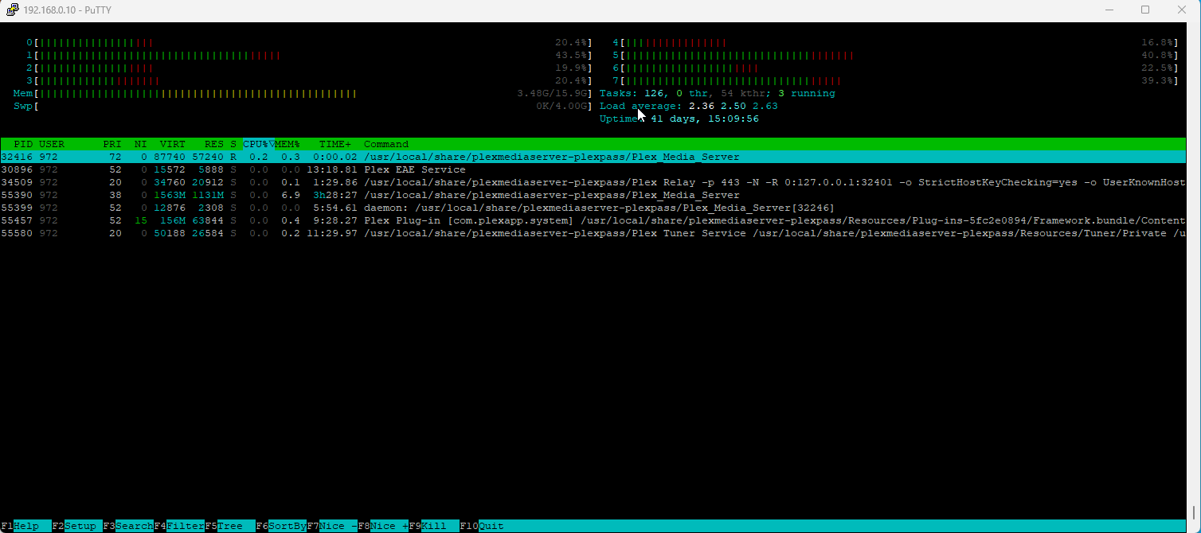Click CPU 2 usage meter bar
This screenshot has width=1201, height=533.
click(310, 68)
